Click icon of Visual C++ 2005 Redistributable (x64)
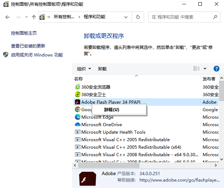 pos(77,147)
